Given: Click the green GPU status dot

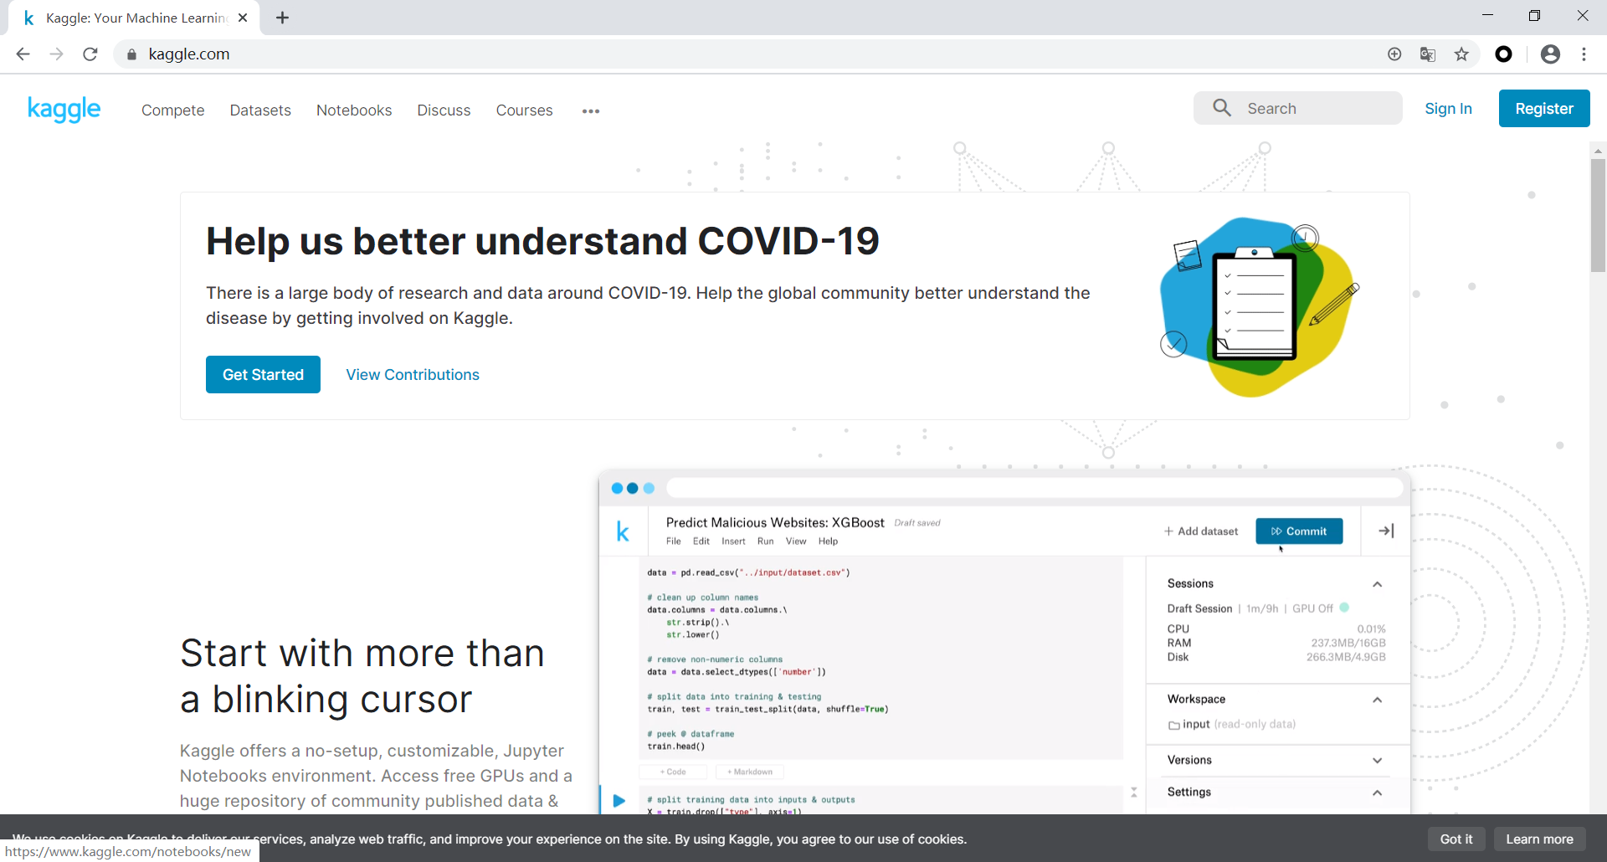Looking at the screenshot, I should pos(1344,608).
